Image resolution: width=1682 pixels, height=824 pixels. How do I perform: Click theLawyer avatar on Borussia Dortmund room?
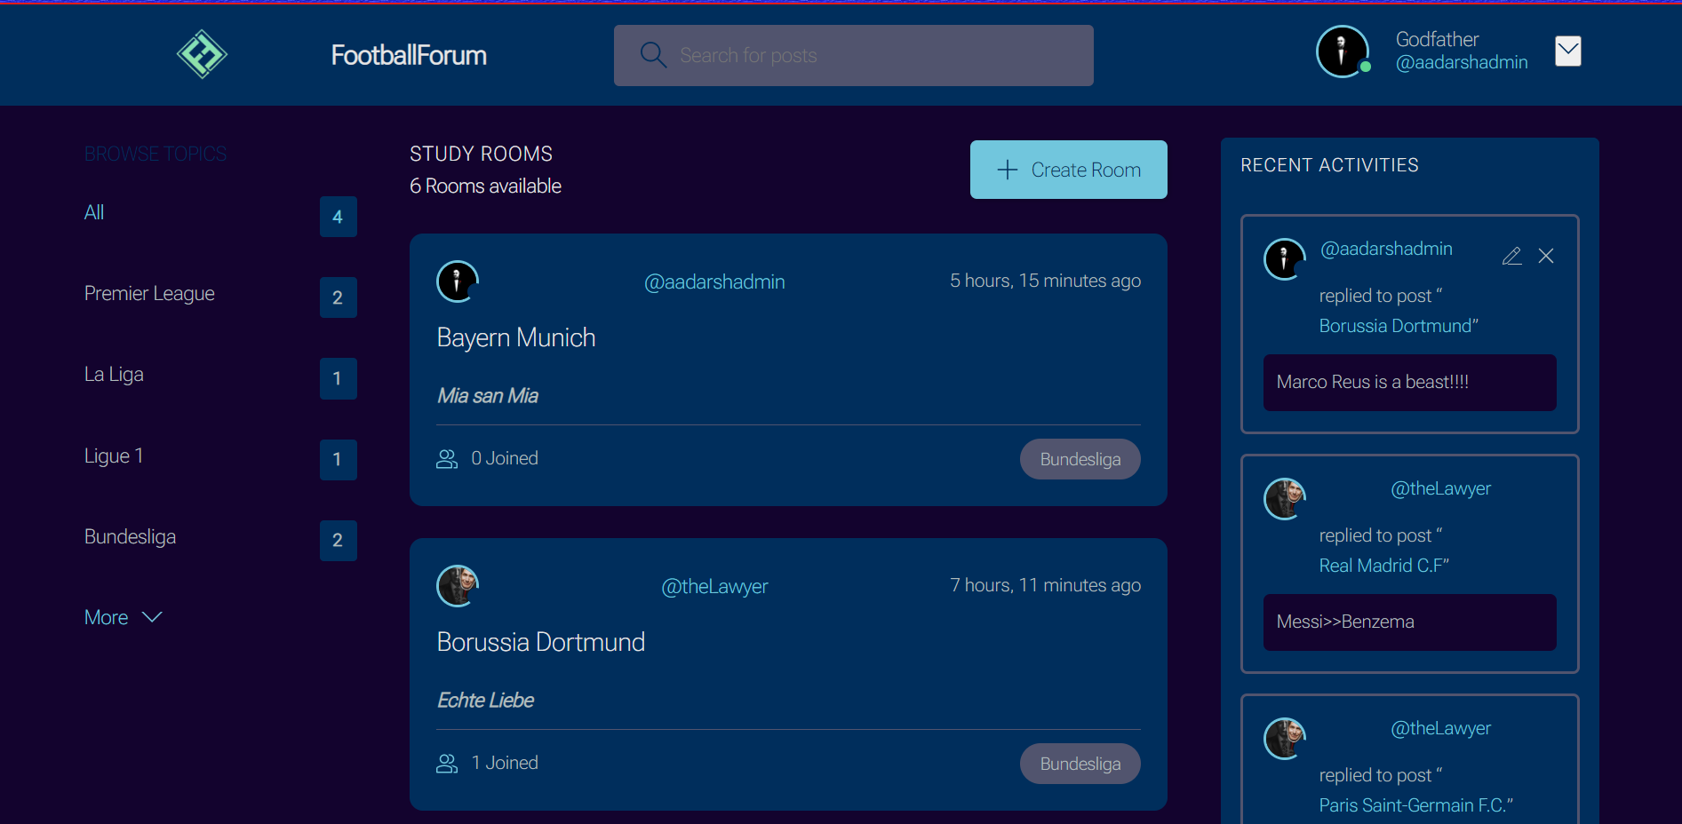(458, 586)
